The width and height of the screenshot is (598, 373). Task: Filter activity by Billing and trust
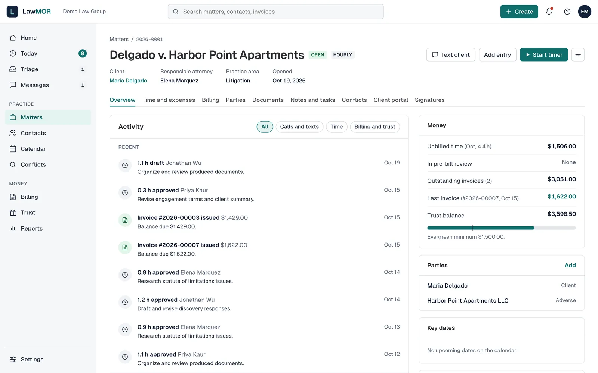375,127
